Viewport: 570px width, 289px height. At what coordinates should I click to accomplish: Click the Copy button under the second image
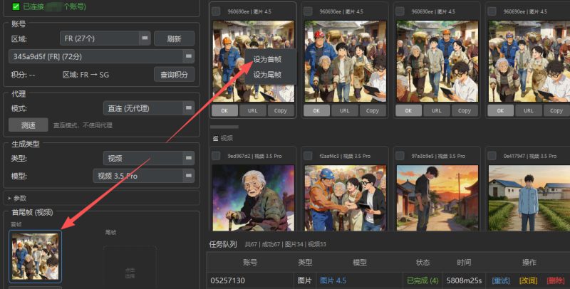tap(372, 110)
